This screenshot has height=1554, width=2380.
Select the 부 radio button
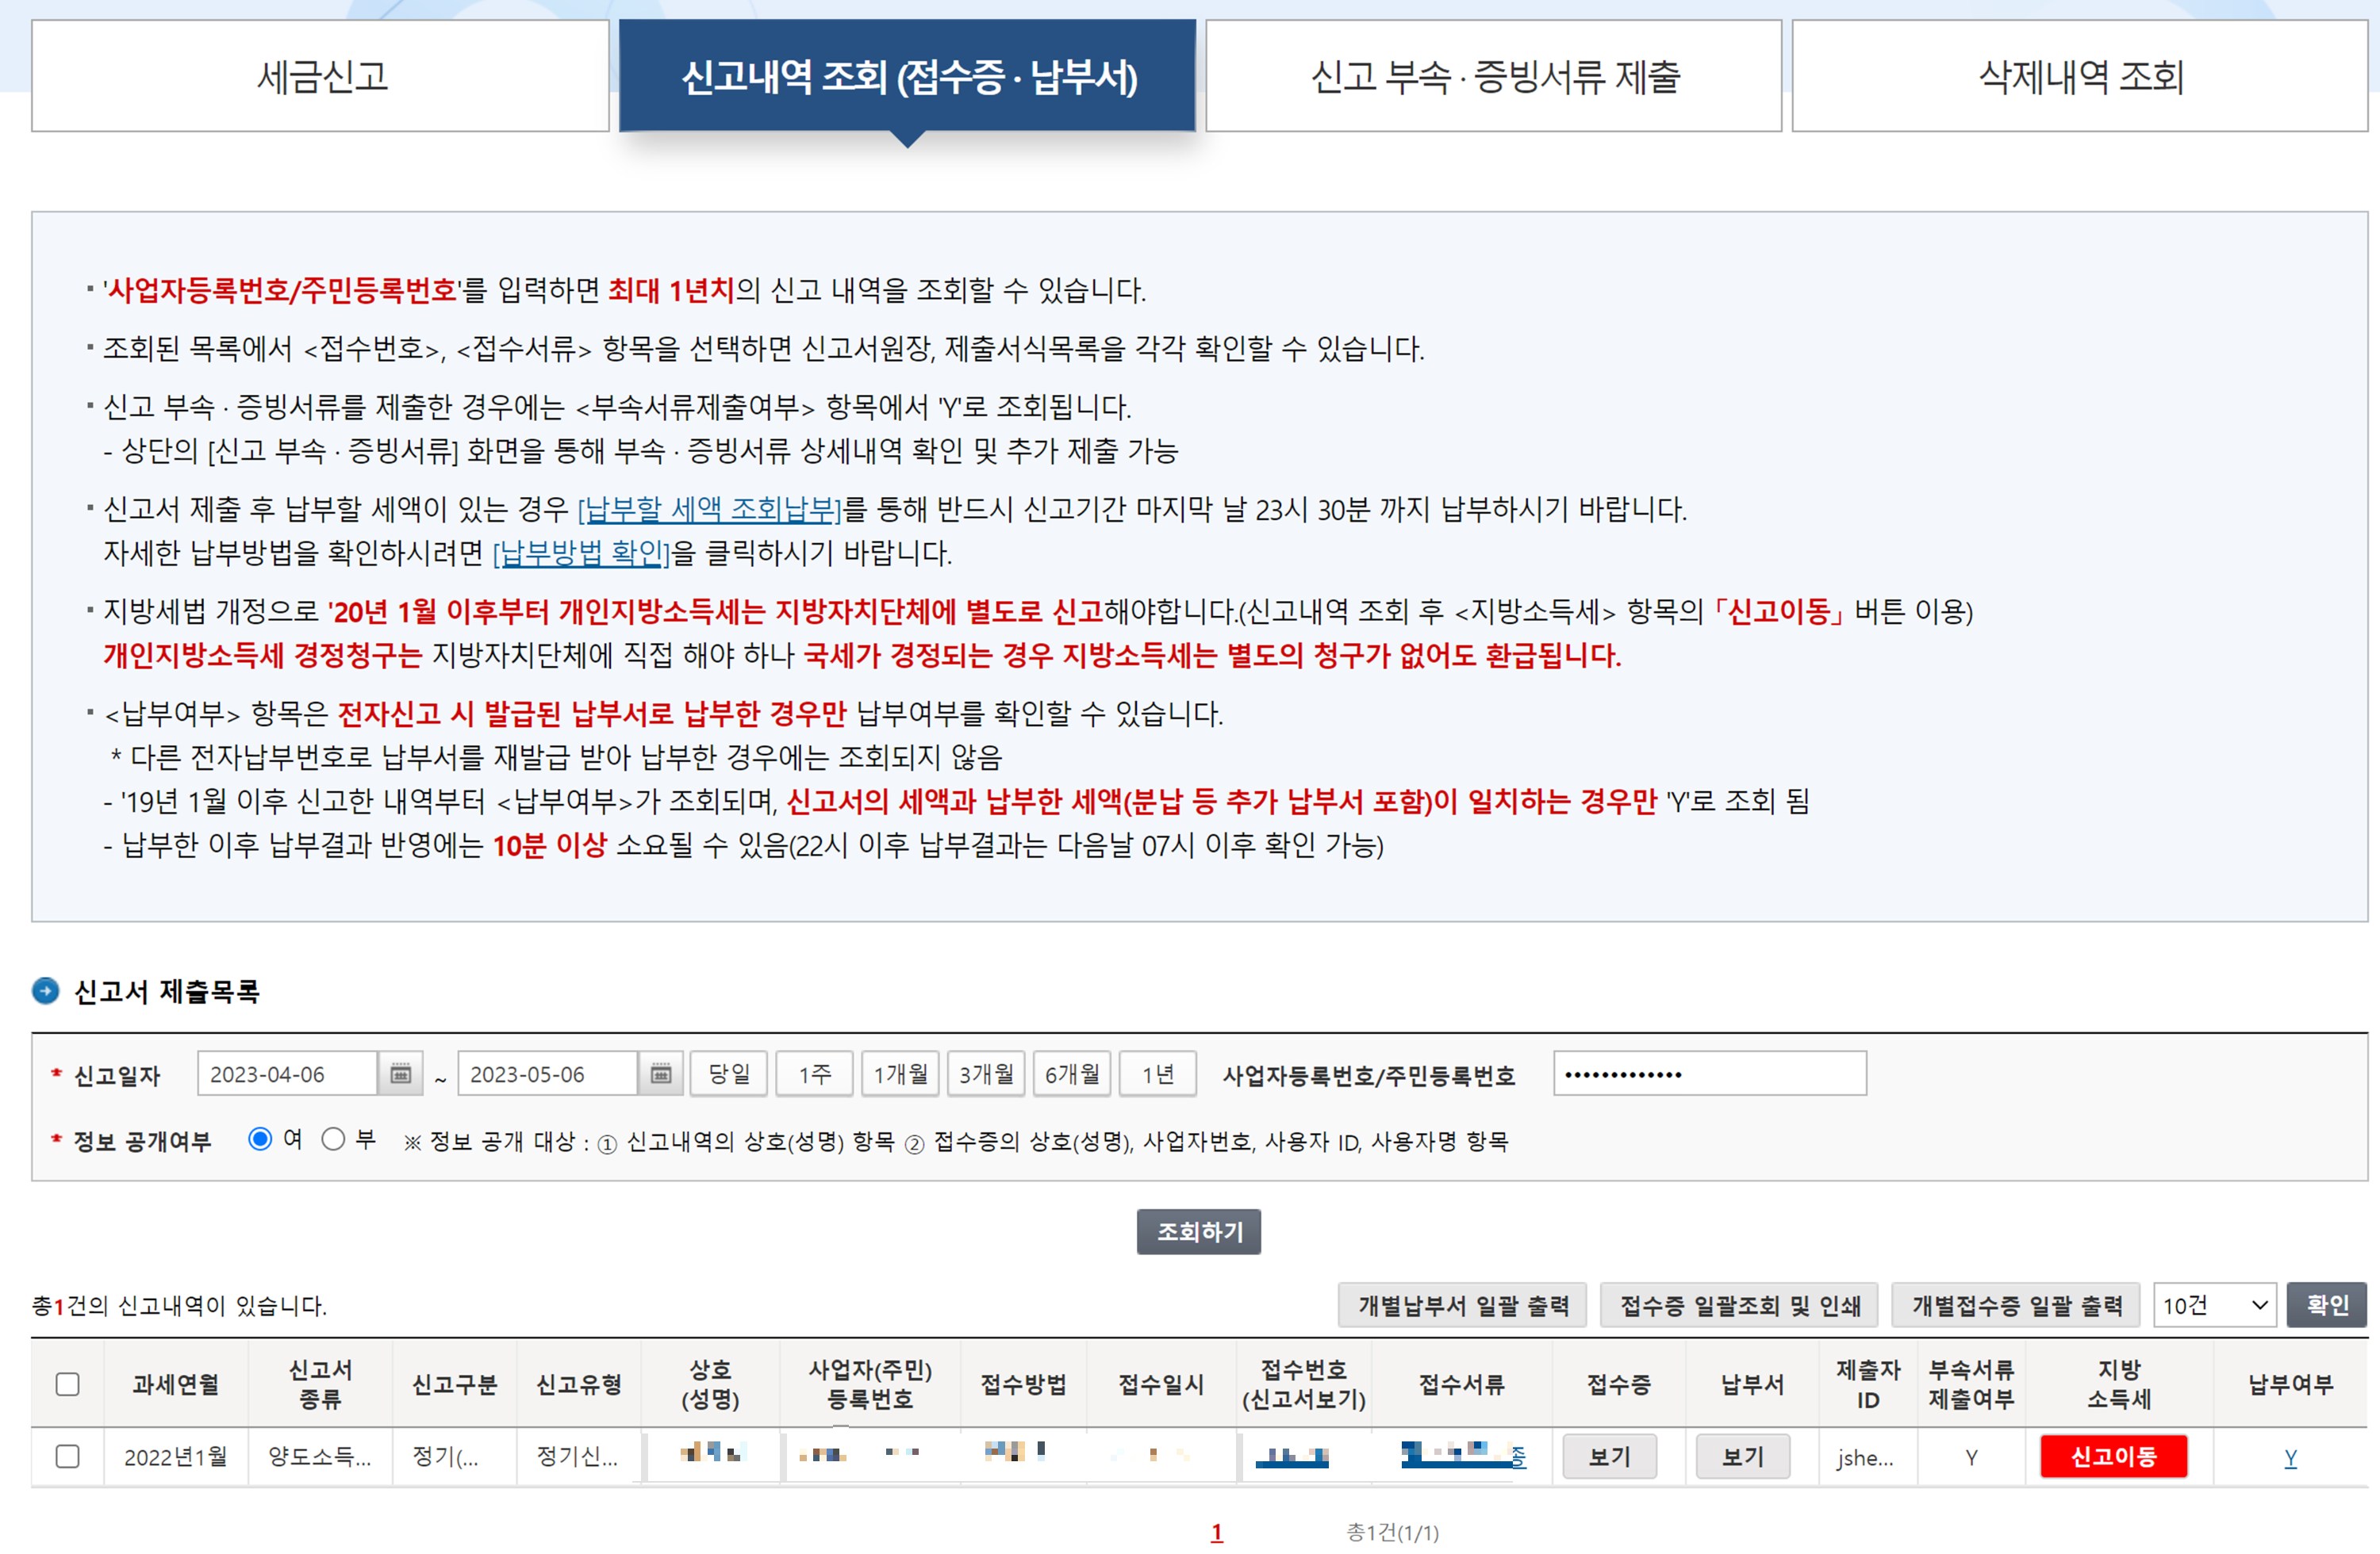click(x=333, y=1139)
